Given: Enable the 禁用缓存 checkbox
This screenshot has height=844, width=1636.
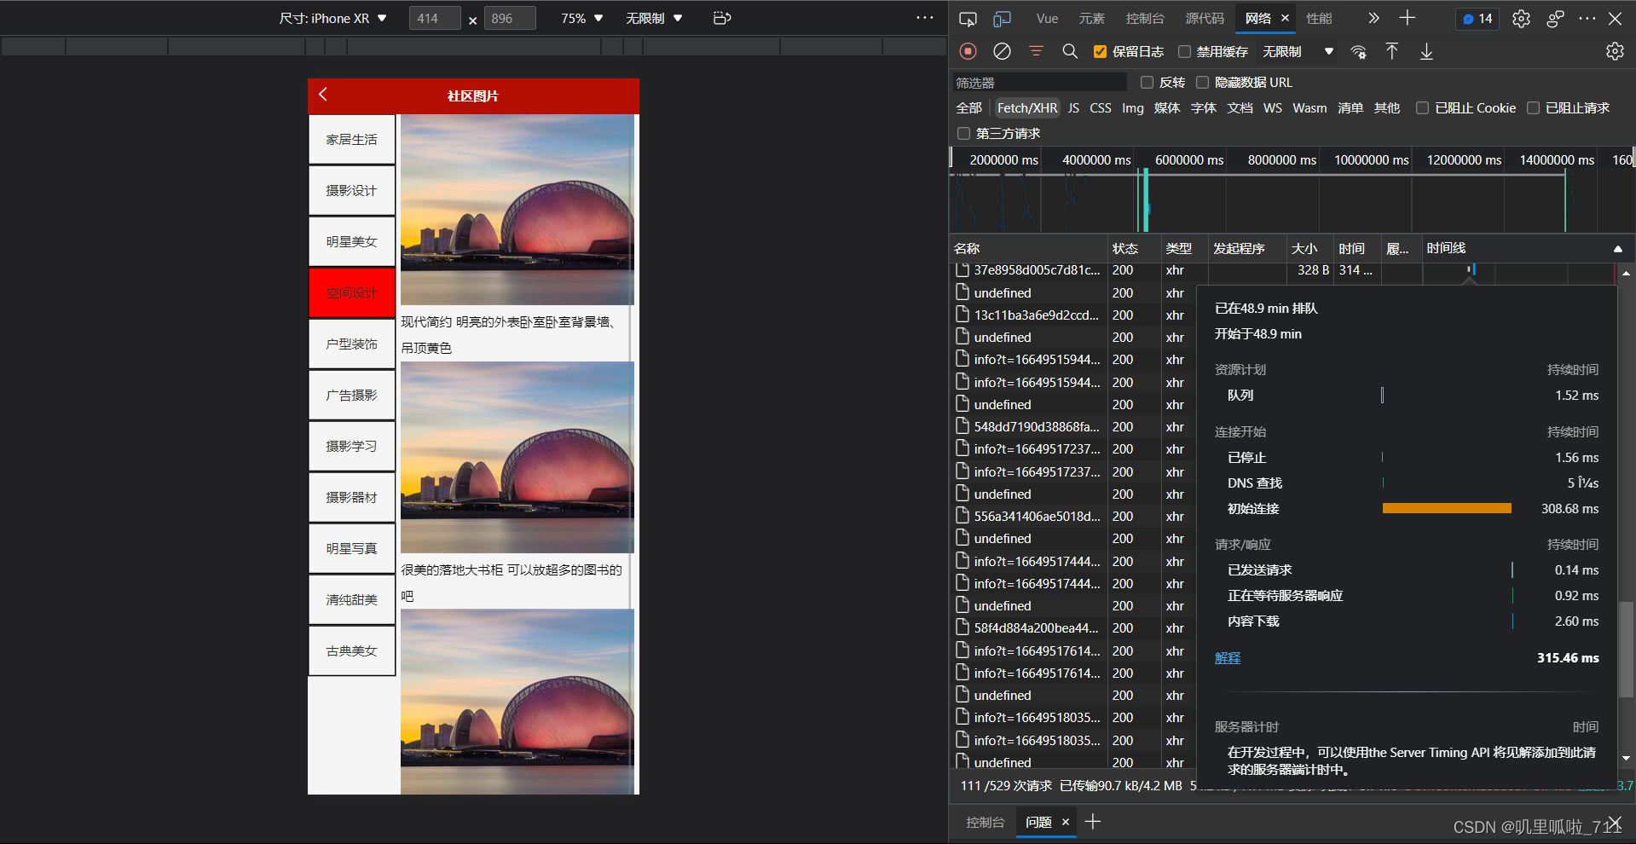Looking at the screenshot, I should (1184, 52).
